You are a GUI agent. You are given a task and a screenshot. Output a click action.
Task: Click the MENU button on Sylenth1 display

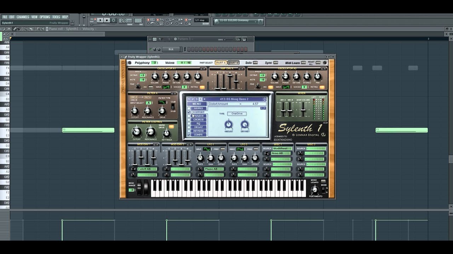click(x=197, y=104)
